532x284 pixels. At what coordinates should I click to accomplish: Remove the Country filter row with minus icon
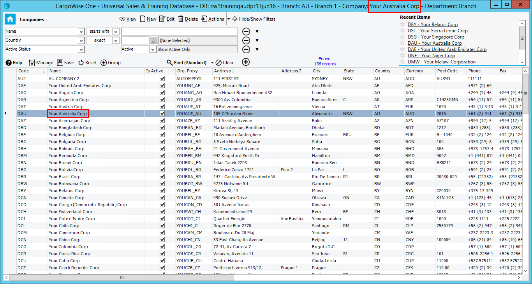coord(246,40)
